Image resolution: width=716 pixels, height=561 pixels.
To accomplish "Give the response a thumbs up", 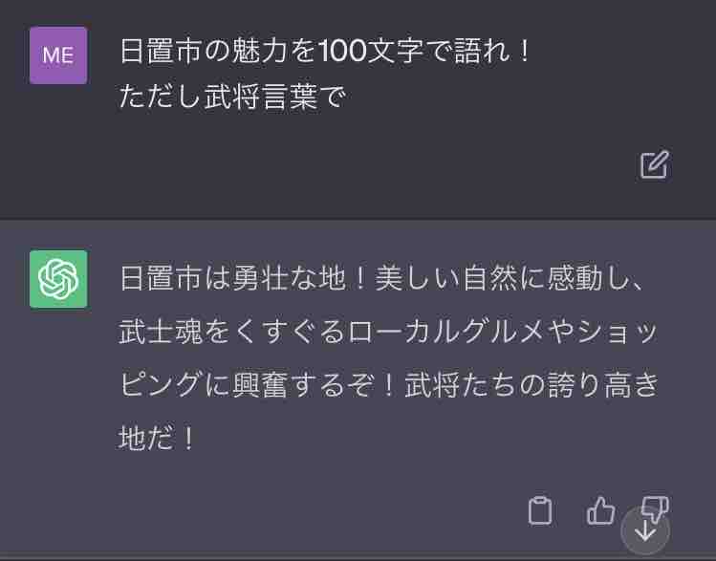I will coord(600,510).
